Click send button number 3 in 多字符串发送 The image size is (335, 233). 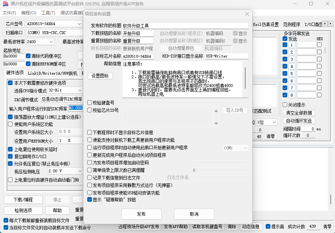point(292,59)
